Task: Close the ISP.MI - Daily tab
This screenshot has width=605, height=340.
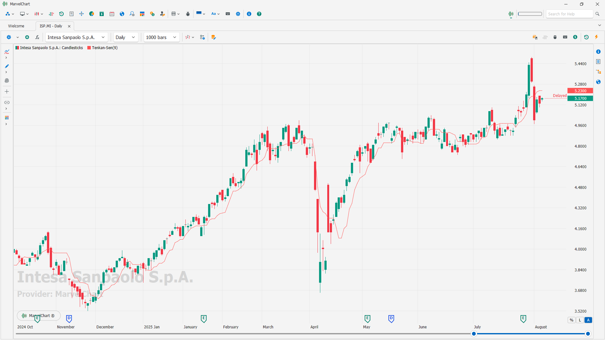Action: pos(69,26)
